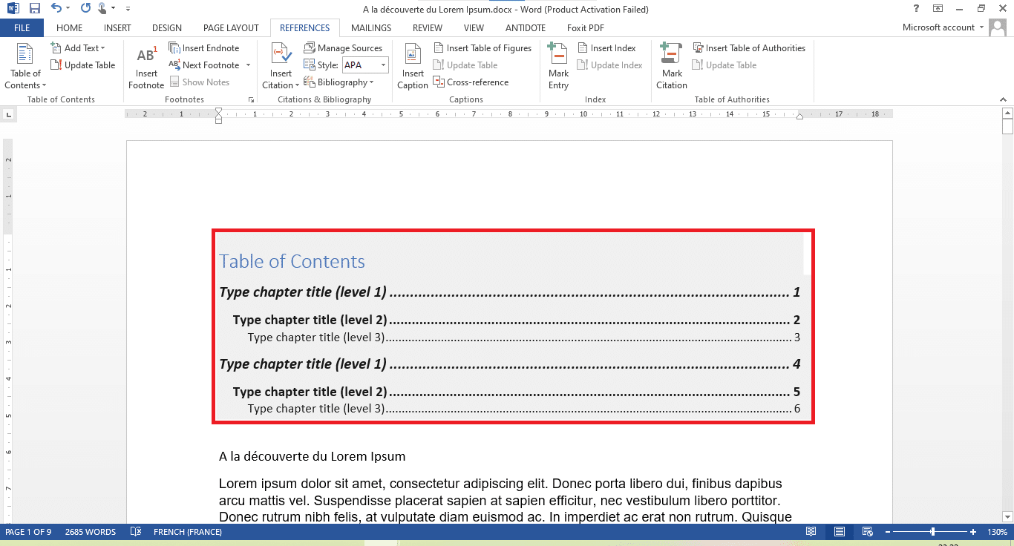Screen dimensions: 1014x546
Task: Click vertical scrollbar up arrow
Action: tap(1007, 113)
